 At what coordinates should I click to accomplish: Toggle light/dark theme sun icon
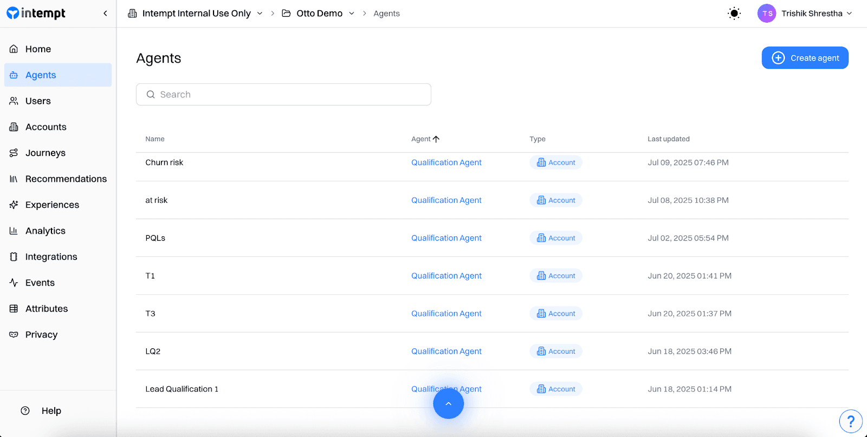pyautogui.click(x=734, y=14)
